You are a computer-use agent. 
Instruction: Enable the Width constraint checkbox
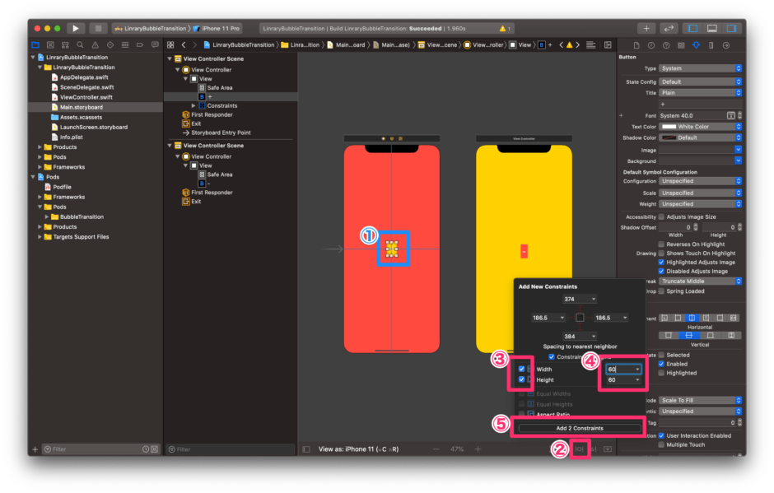(520, 369)
